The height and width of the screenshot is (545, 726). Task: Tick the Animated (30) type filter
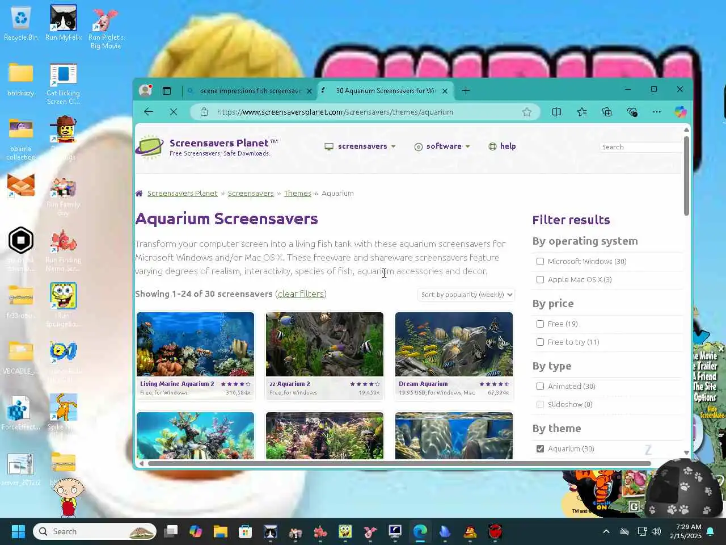click(540, 387)
